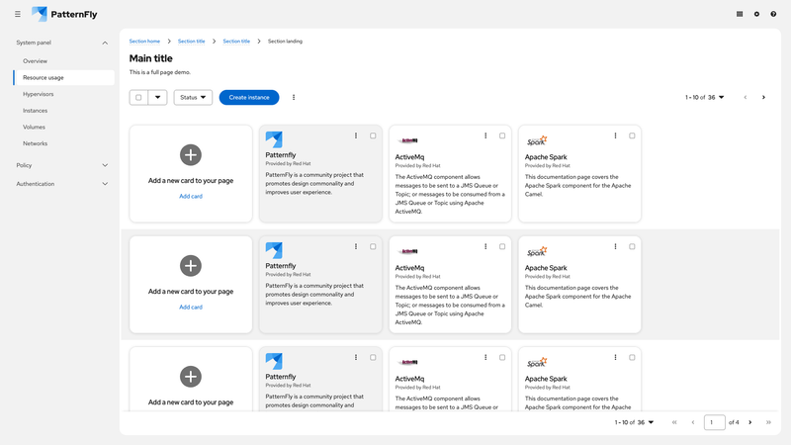This screenshot has height=445, width=791.
Task: Click the PatternFly logo
Action: (x=64, y=14)
